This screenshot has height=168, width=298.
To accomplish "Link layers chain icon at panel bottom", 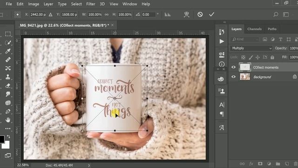I will (242, 164).
